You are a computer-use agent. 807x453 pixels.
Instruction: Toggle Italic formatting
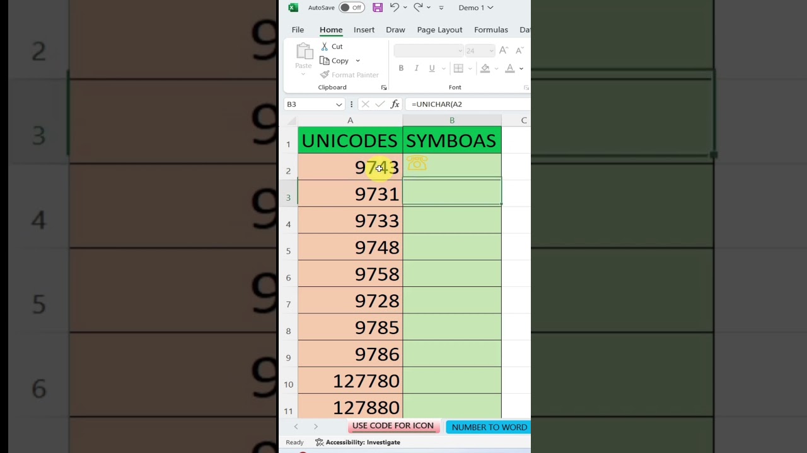[416, 68]
